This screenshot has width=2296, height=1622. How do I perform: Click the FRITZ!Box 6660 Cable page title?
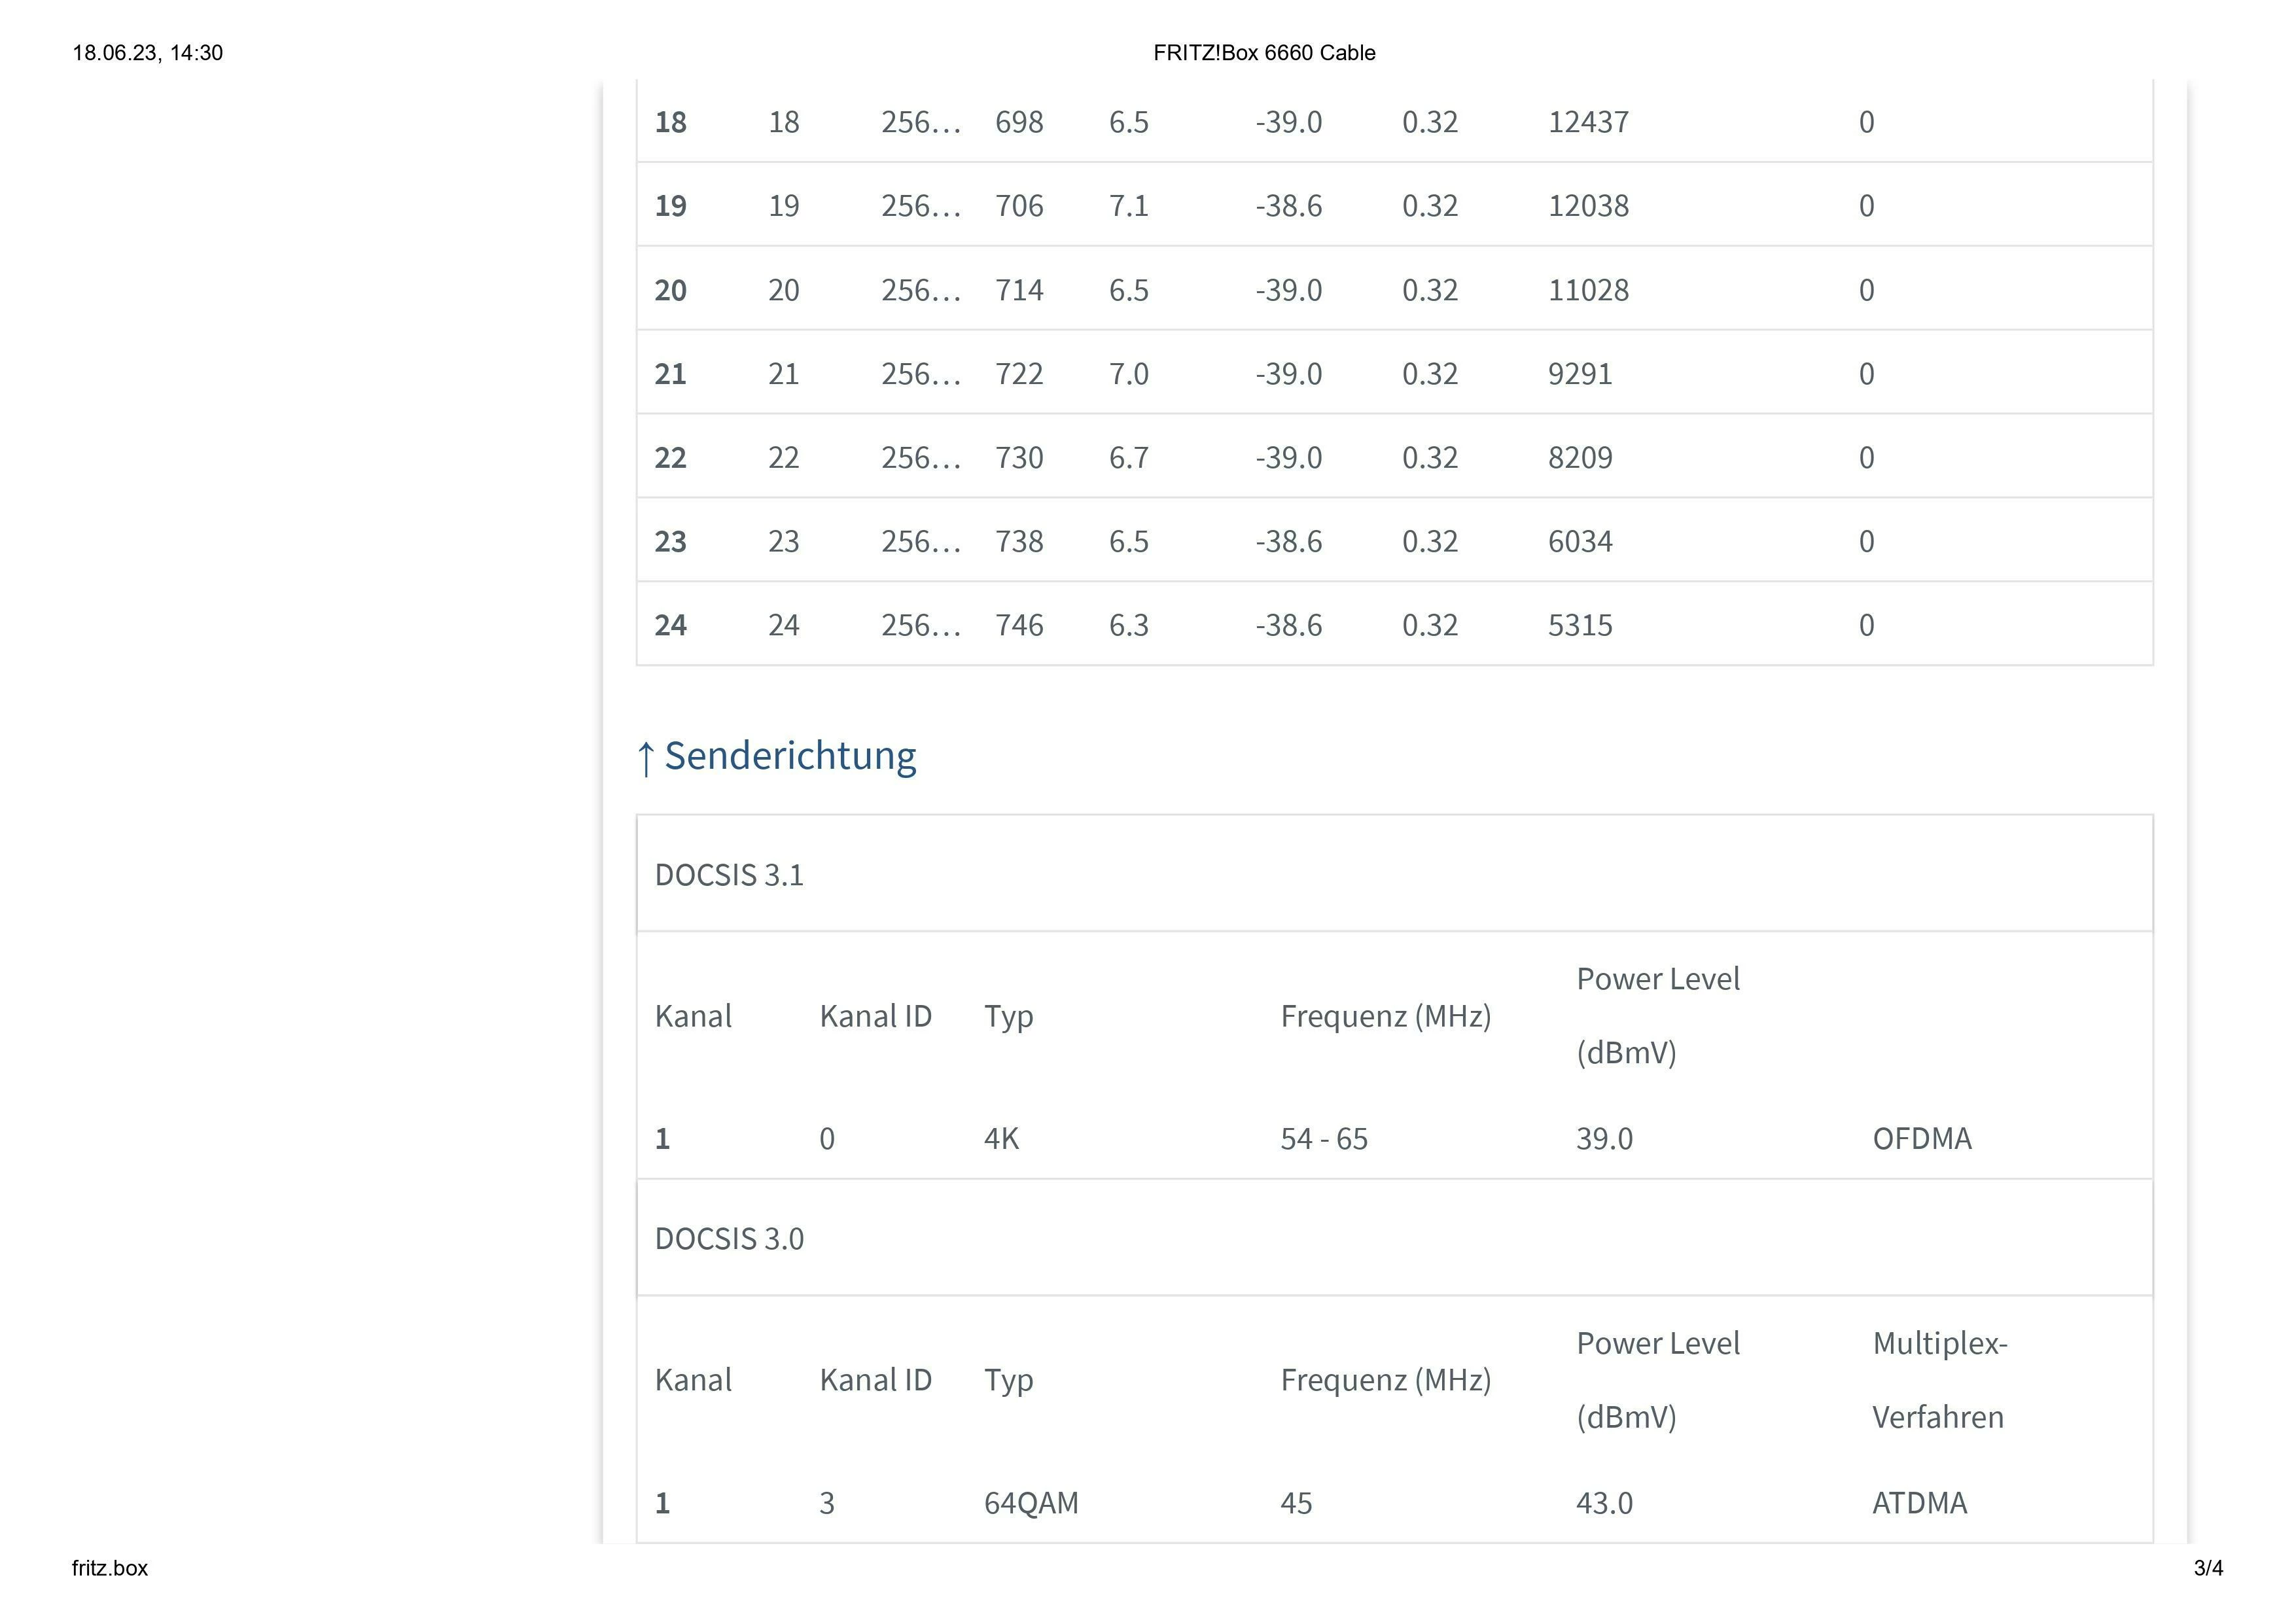click(x=1264, y=53)
